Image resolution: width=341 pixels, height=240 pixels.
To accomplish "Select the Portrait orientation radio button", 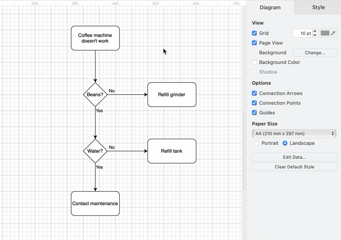I will [x=257, y=143].
